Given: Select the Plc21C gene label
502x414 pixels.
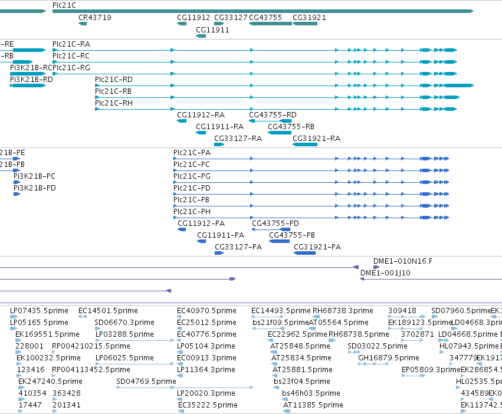Looking at the screenshot, I should [x=64, y=5].
